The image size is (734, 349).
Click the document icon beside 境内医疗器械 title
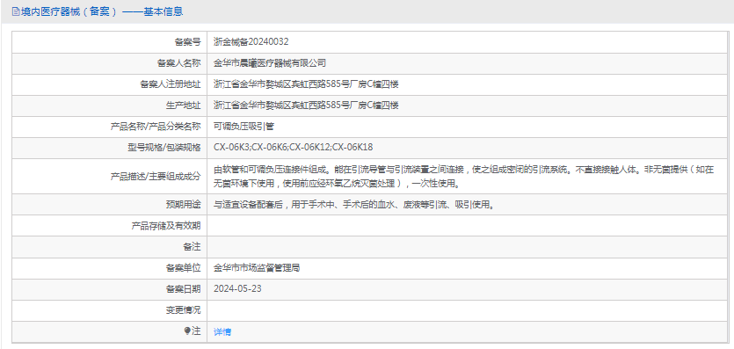[x=16, y=12]
